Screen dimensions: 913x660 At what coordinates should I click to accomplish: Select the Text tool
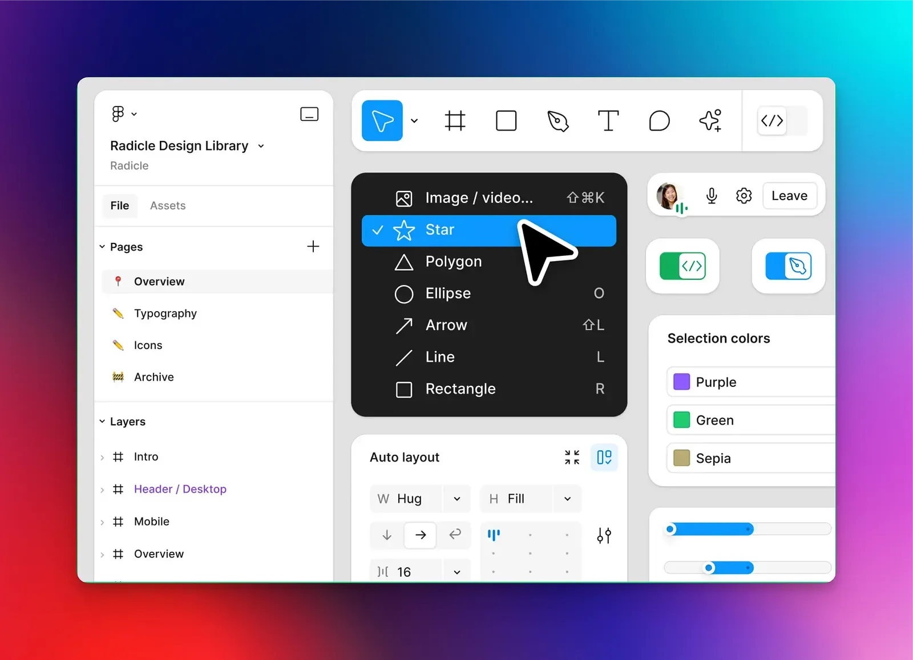click(x=608, y=121)
